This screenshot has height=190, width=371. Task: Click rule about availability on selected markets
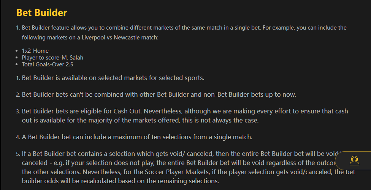point(113,78)
